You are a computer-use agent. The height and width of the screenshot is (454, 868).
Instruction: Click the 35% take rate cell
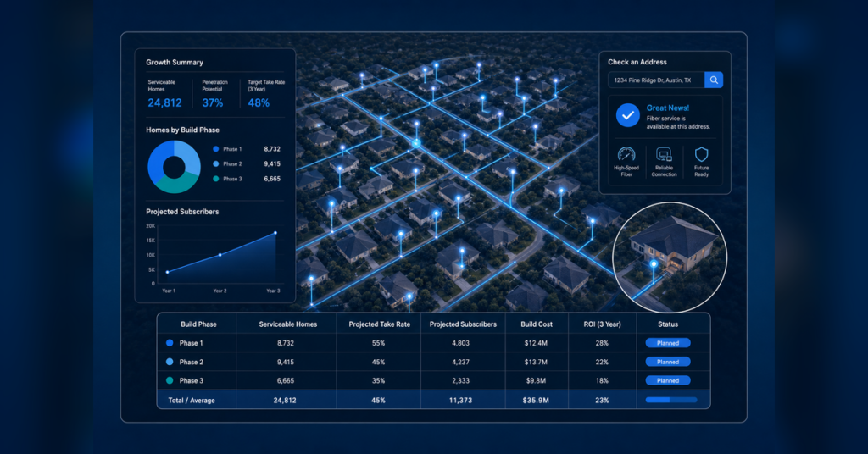click(378, 380)
